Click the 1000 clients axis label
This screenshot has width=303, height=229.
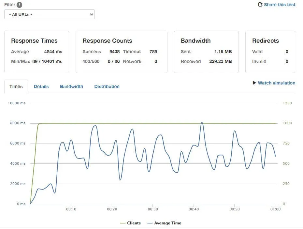point(287,123)
